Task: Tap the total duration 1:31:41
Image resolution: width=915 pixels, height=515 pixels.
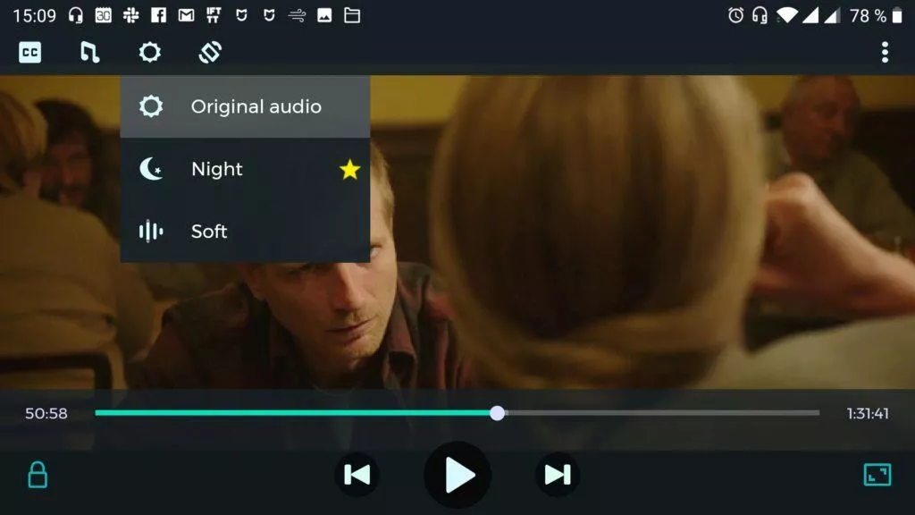Action: pos(868,413)
